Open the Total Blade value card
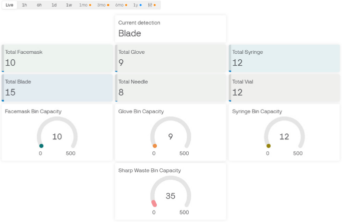The width and height of the screenshot is (342, 222). pos(57,88)
